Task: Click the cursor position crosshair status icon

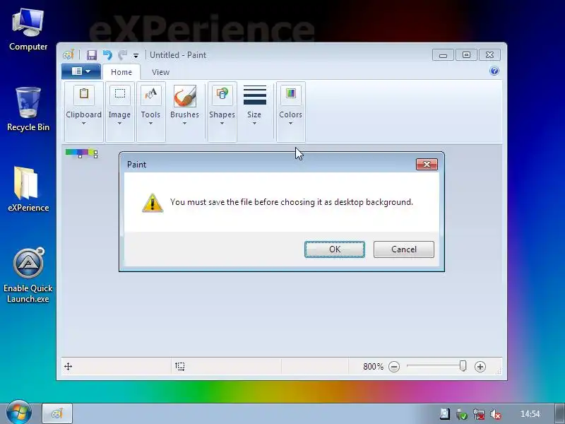Action: click(68, 367)
